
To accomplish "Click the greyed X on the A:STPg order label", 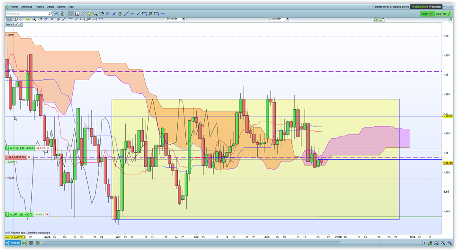I will (48, 148).
